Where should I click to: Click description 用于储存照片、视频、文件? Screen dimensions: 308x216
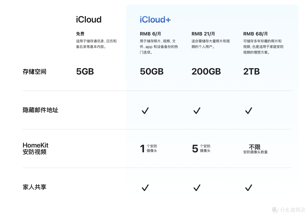pyautogui.click(x=159, y=47)
